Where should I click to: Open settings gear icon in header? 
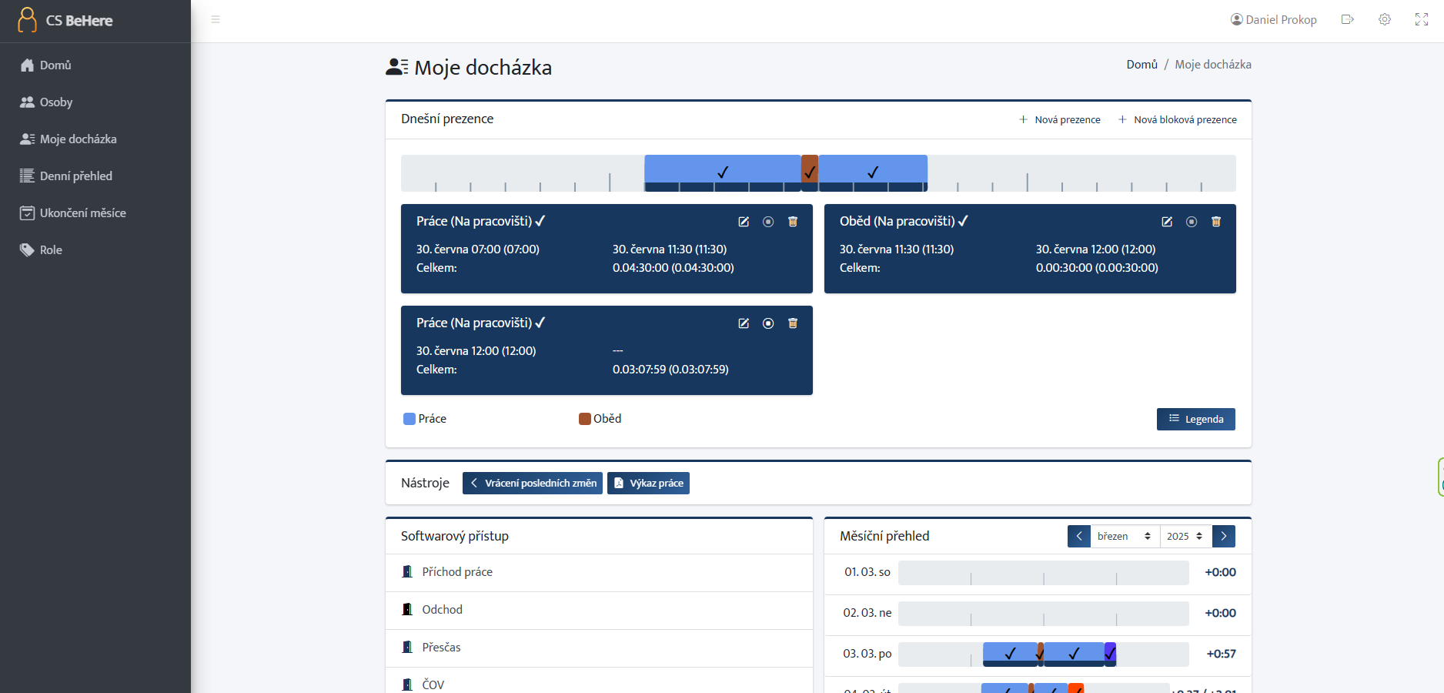click(x=1384, y=19)
